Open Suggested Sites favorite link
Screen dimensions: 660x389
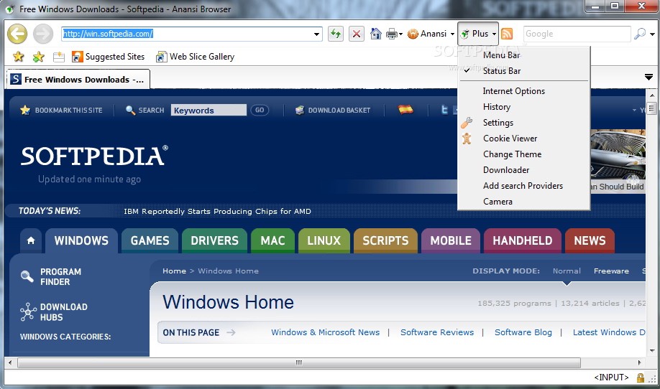(x=108, y=57)
